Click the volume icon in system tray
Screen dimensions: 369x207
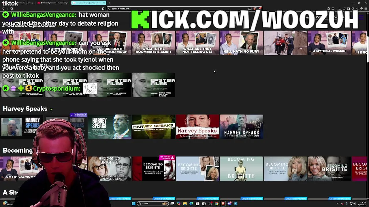pos(355,204)
